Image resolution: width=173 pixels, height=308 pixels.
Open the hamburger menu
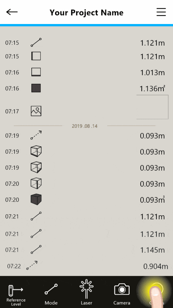coord(161,12)
